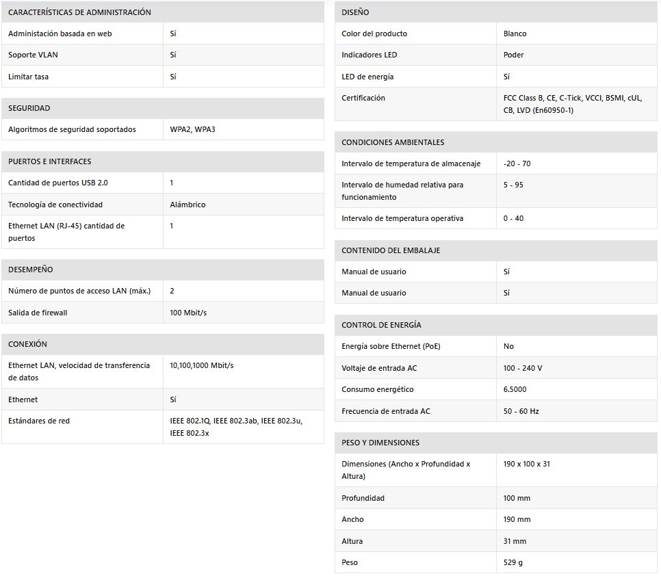Select the Soporte VLAN row label
The image size is (661, 576).
pyautogui.click(x=33, y=55)
